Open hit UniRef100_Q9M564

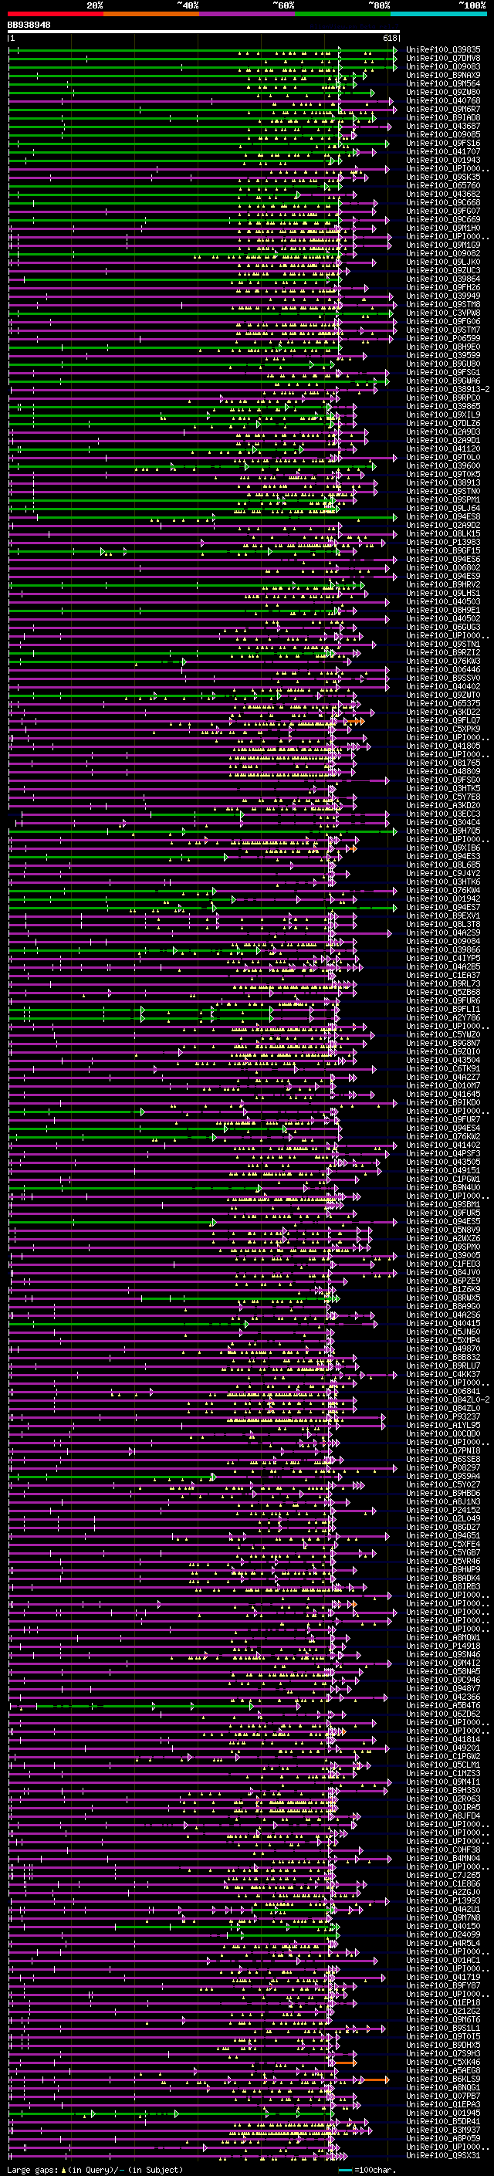tap(443, 83)
